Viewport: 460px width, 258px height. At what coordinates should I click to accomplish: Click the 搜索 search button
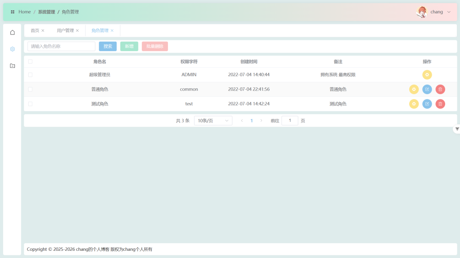tap(108, 46)
